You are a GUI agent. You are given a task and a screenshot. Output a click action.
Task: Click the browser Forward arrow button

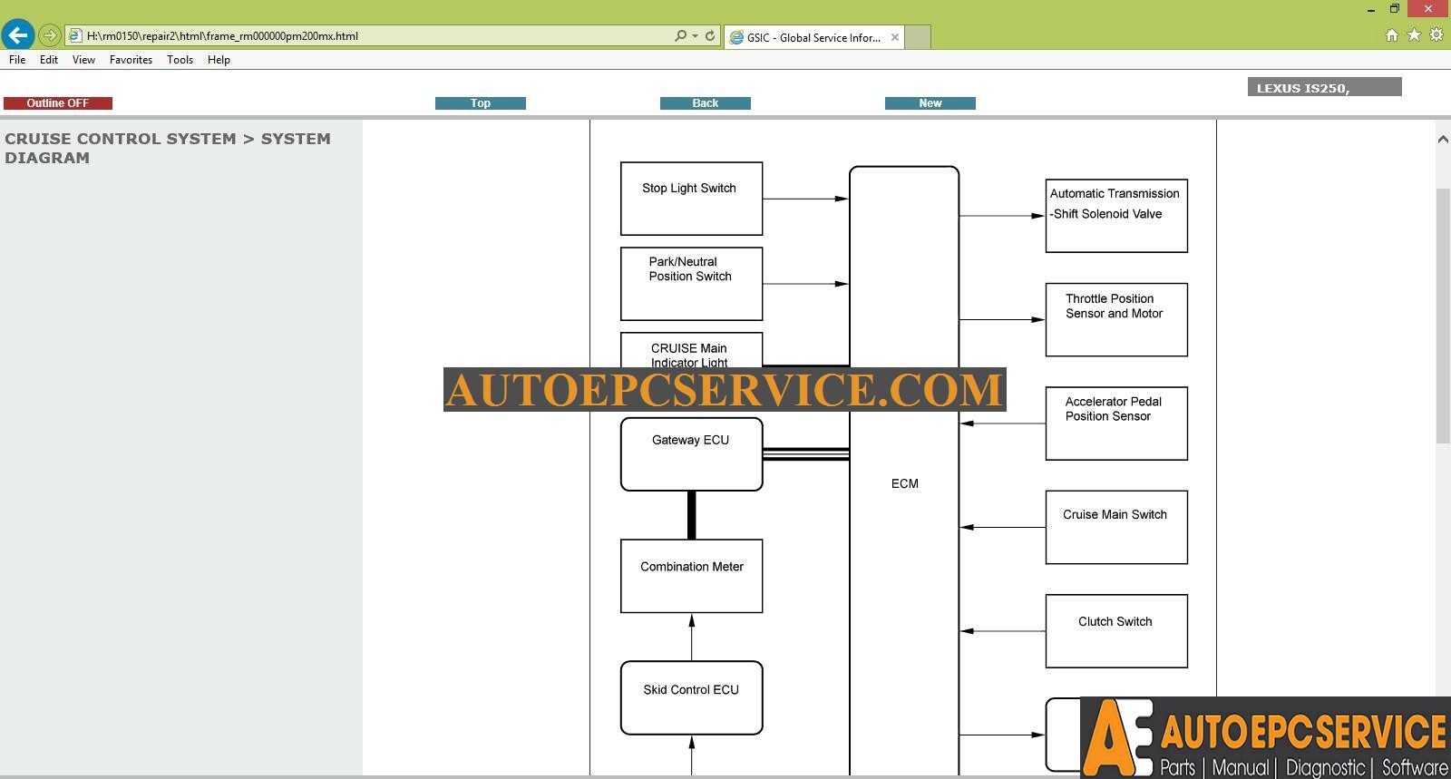50,35
